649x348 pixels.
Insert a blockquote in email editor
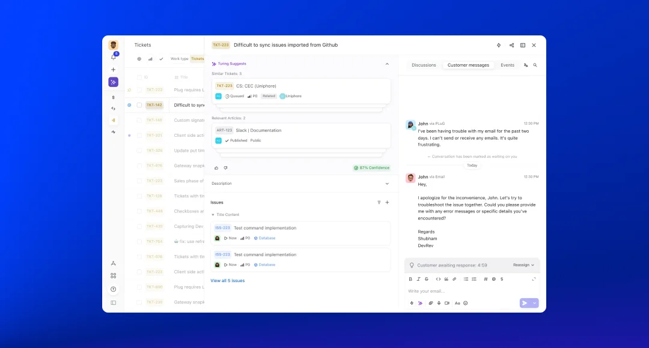(x=446, y=279)
